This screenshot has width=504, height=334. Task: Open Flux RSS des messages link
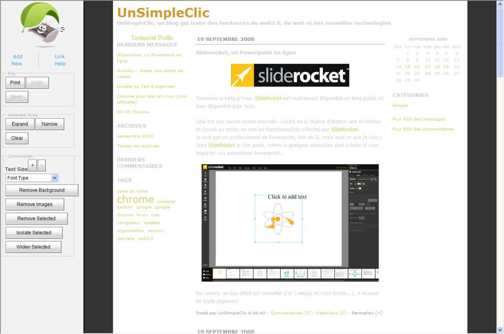[419, 119]
